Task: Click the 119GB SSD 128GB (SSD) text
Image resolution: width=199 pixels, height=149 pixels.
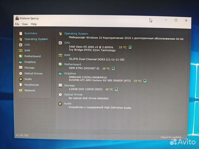Action: 85,89
